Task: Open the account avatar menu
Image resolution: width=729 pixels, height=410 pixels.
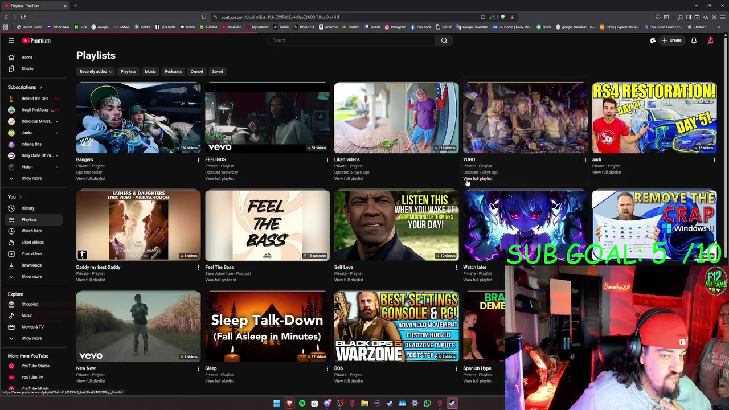Action: pos(710,40)
